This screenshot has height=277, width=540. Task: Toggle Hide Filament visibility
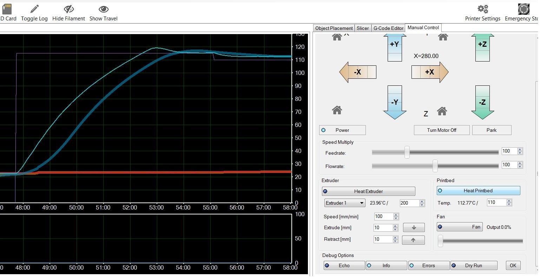[68, 9]
